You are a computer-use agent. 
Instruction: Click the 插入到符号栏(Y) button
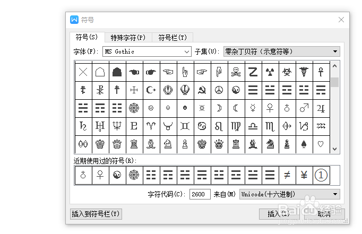96,214
